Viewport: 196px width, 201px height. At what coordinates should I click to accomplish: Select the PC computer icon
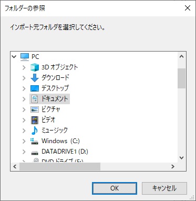pyautogui.click(x=25, y=57)
